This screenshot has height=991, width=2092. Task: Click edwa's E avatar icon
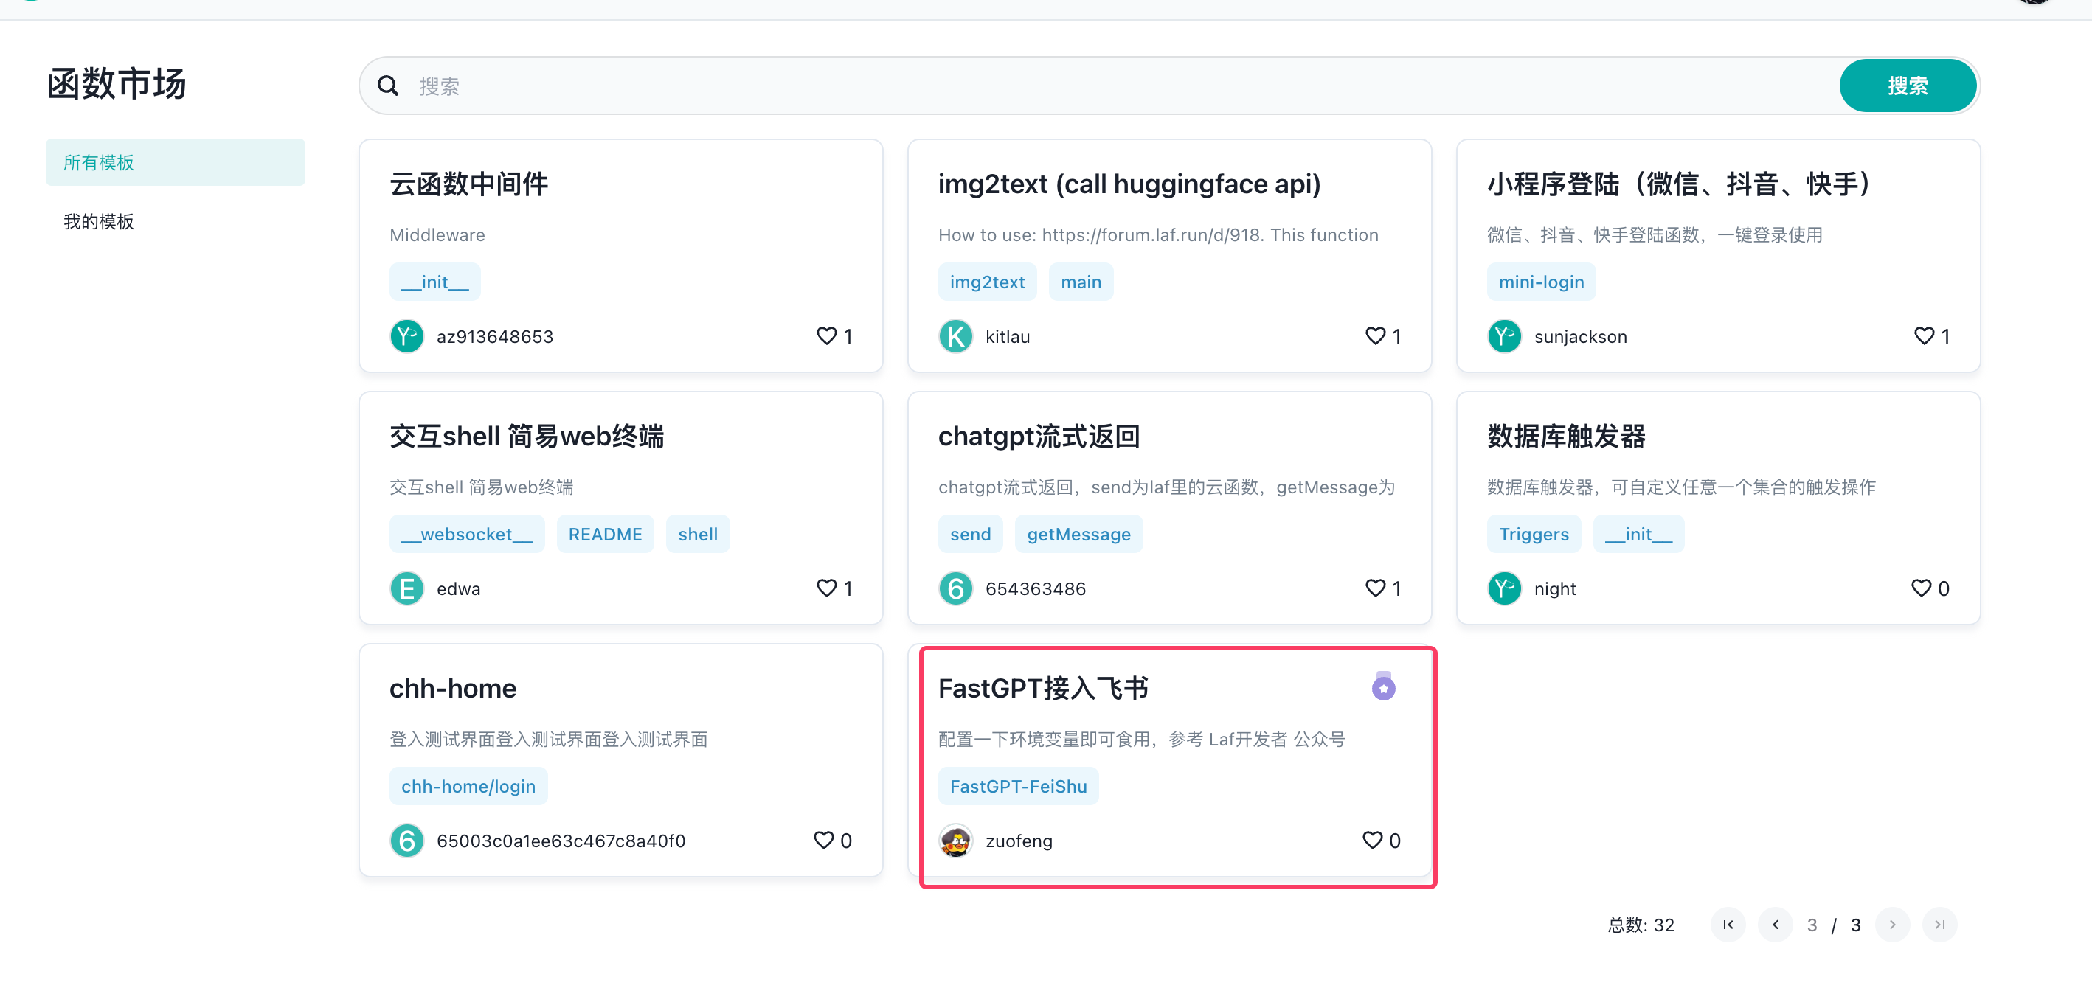pyautogui.click(x=407, y=588)
